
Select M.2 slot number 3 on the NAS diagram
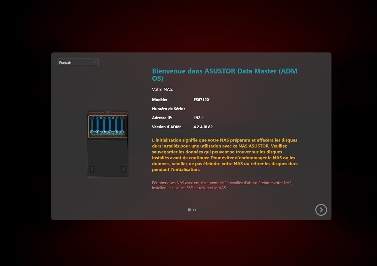110,131
